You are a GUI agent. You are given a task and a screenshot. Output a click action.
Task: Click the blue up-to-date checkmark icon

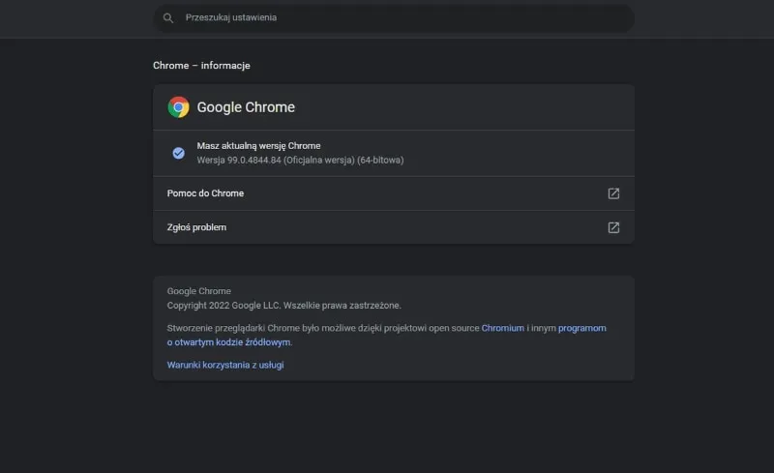[x=179, y=153]
